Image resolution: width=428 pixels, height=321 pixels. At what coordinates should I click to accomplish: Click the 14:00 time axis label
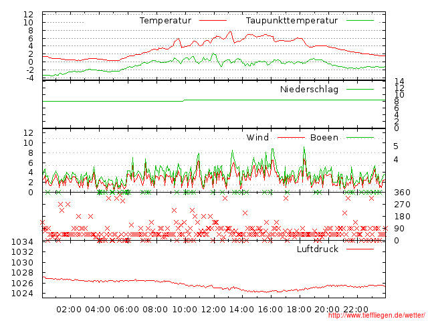pyautogui.click(x=242, y=310)
